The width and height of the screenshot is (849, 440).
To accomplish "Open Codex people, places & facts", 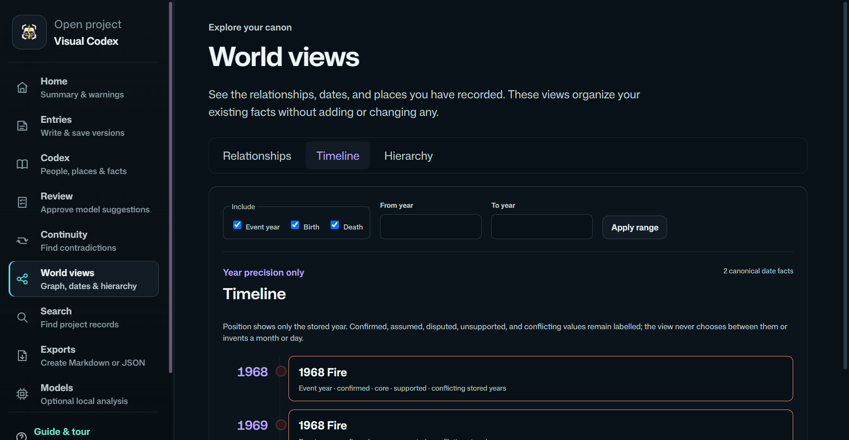I will click(x=84, y=164).
